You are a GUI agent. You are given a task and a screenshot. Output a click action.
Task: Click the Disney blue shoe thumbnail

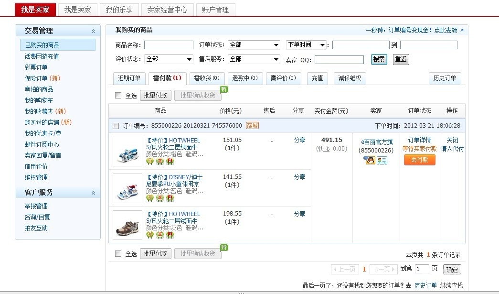click(127, 188)
